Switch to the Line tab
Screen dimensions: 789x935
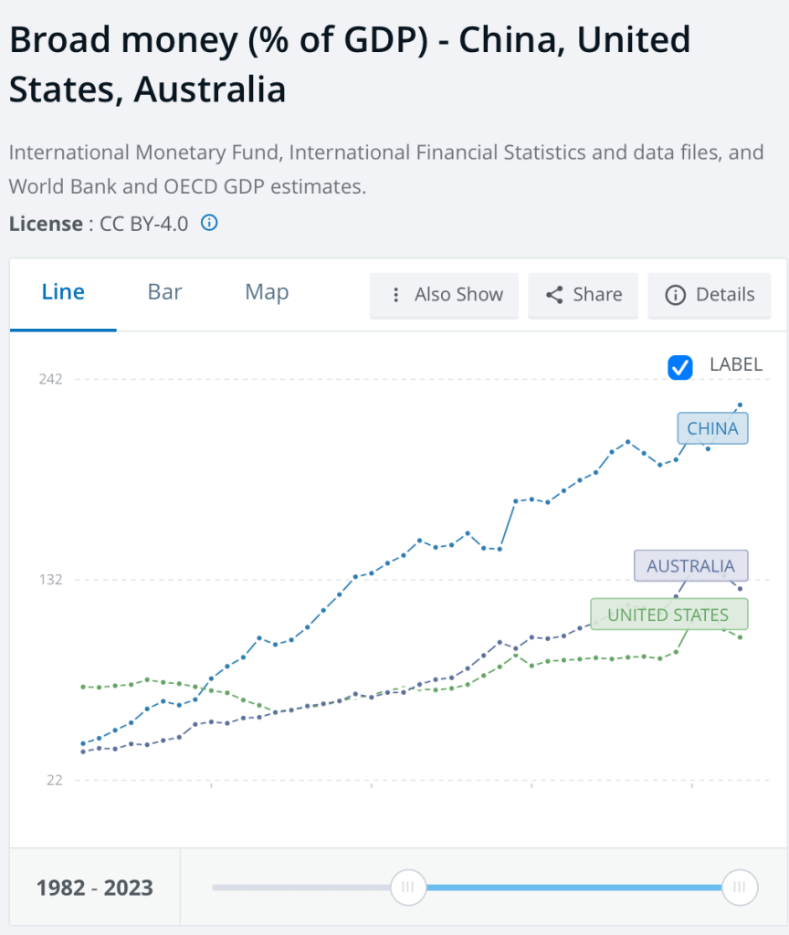[63, 292]
